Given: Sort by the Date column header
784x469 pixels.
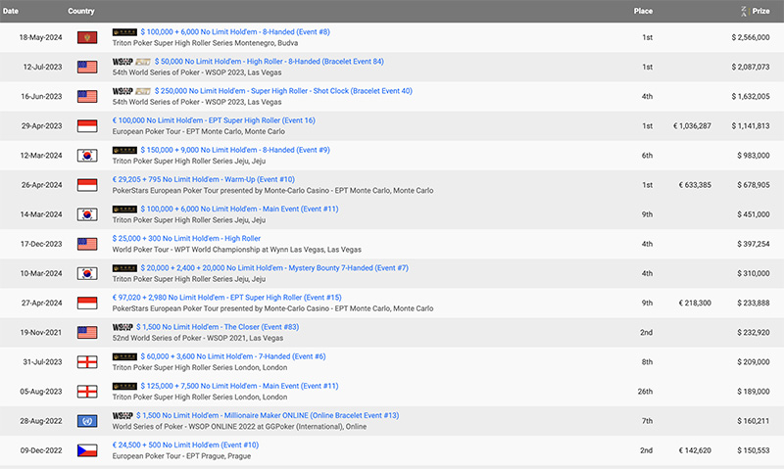Looking at the screenshot, I should (x=10, y=11).
